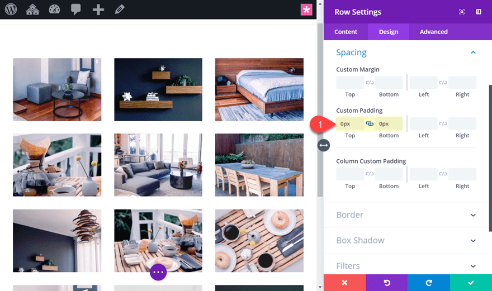Redo the last change

[x=429, y=283]
